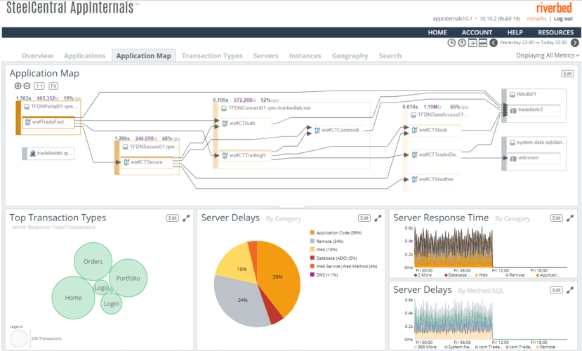The image size is (582, 351).
Task: Click Application Code legend swatch
Action: click(x=312, y=233)
